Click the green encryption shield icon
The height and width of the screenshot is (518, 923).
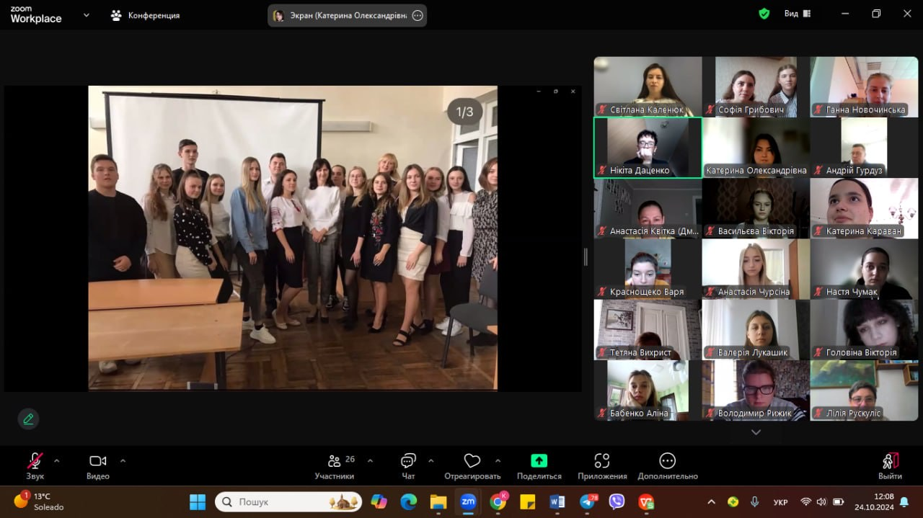(x=764, y=14)
